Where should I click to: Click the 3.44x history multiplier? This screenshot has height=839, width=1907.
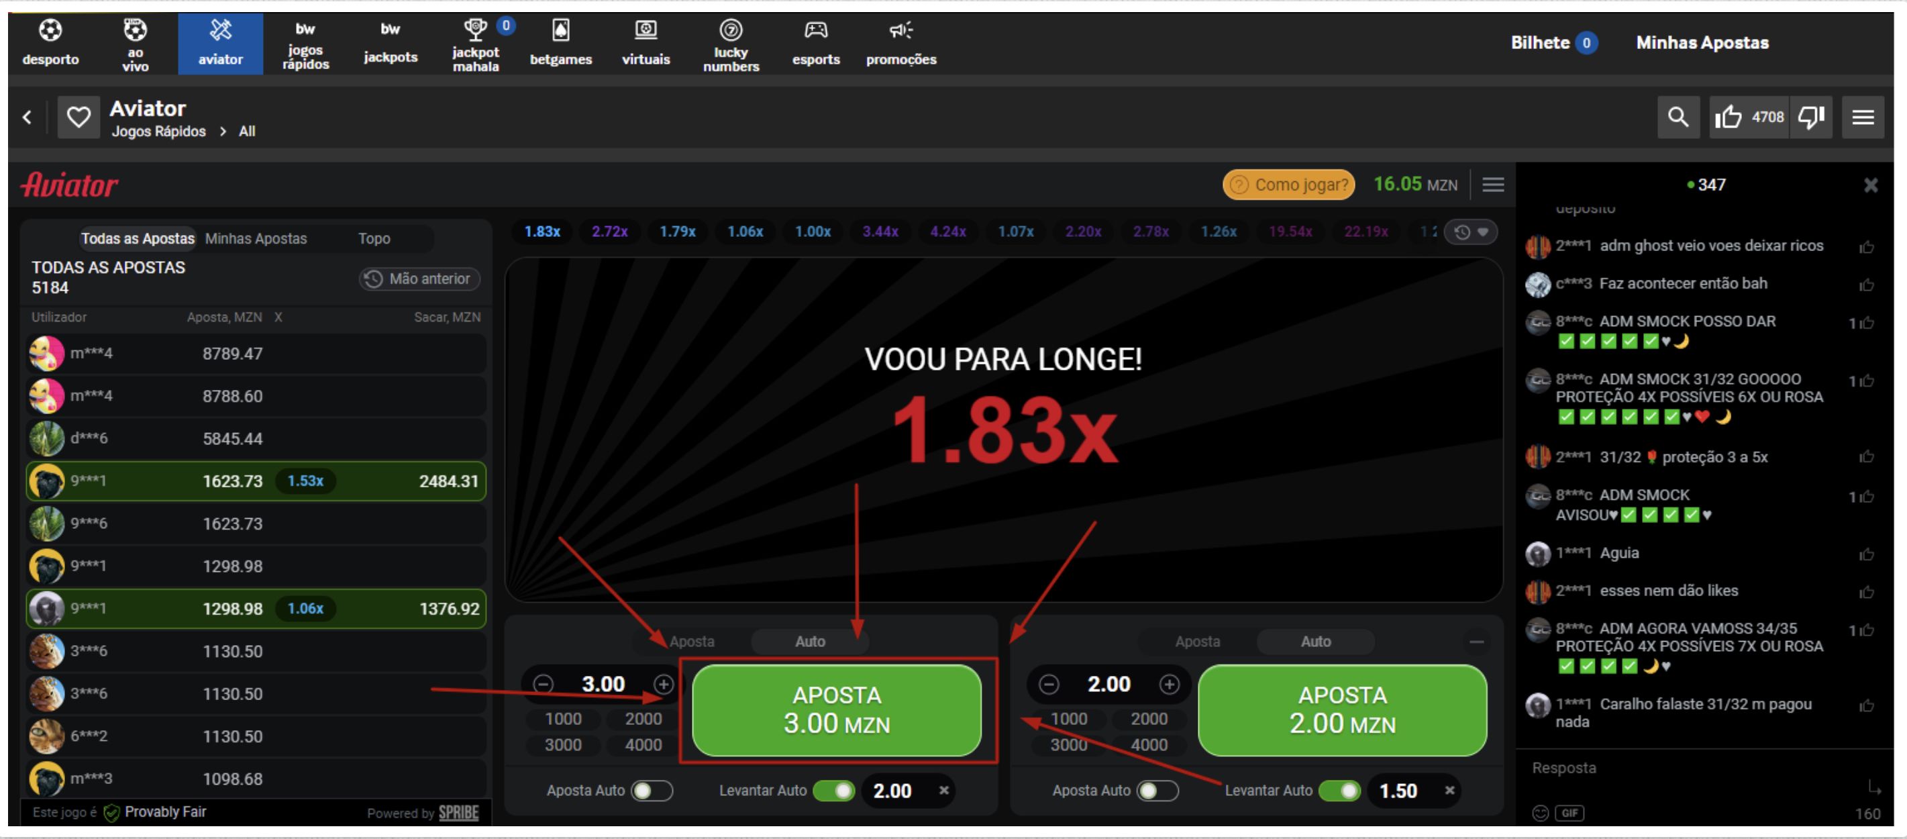tap(880, 232)
